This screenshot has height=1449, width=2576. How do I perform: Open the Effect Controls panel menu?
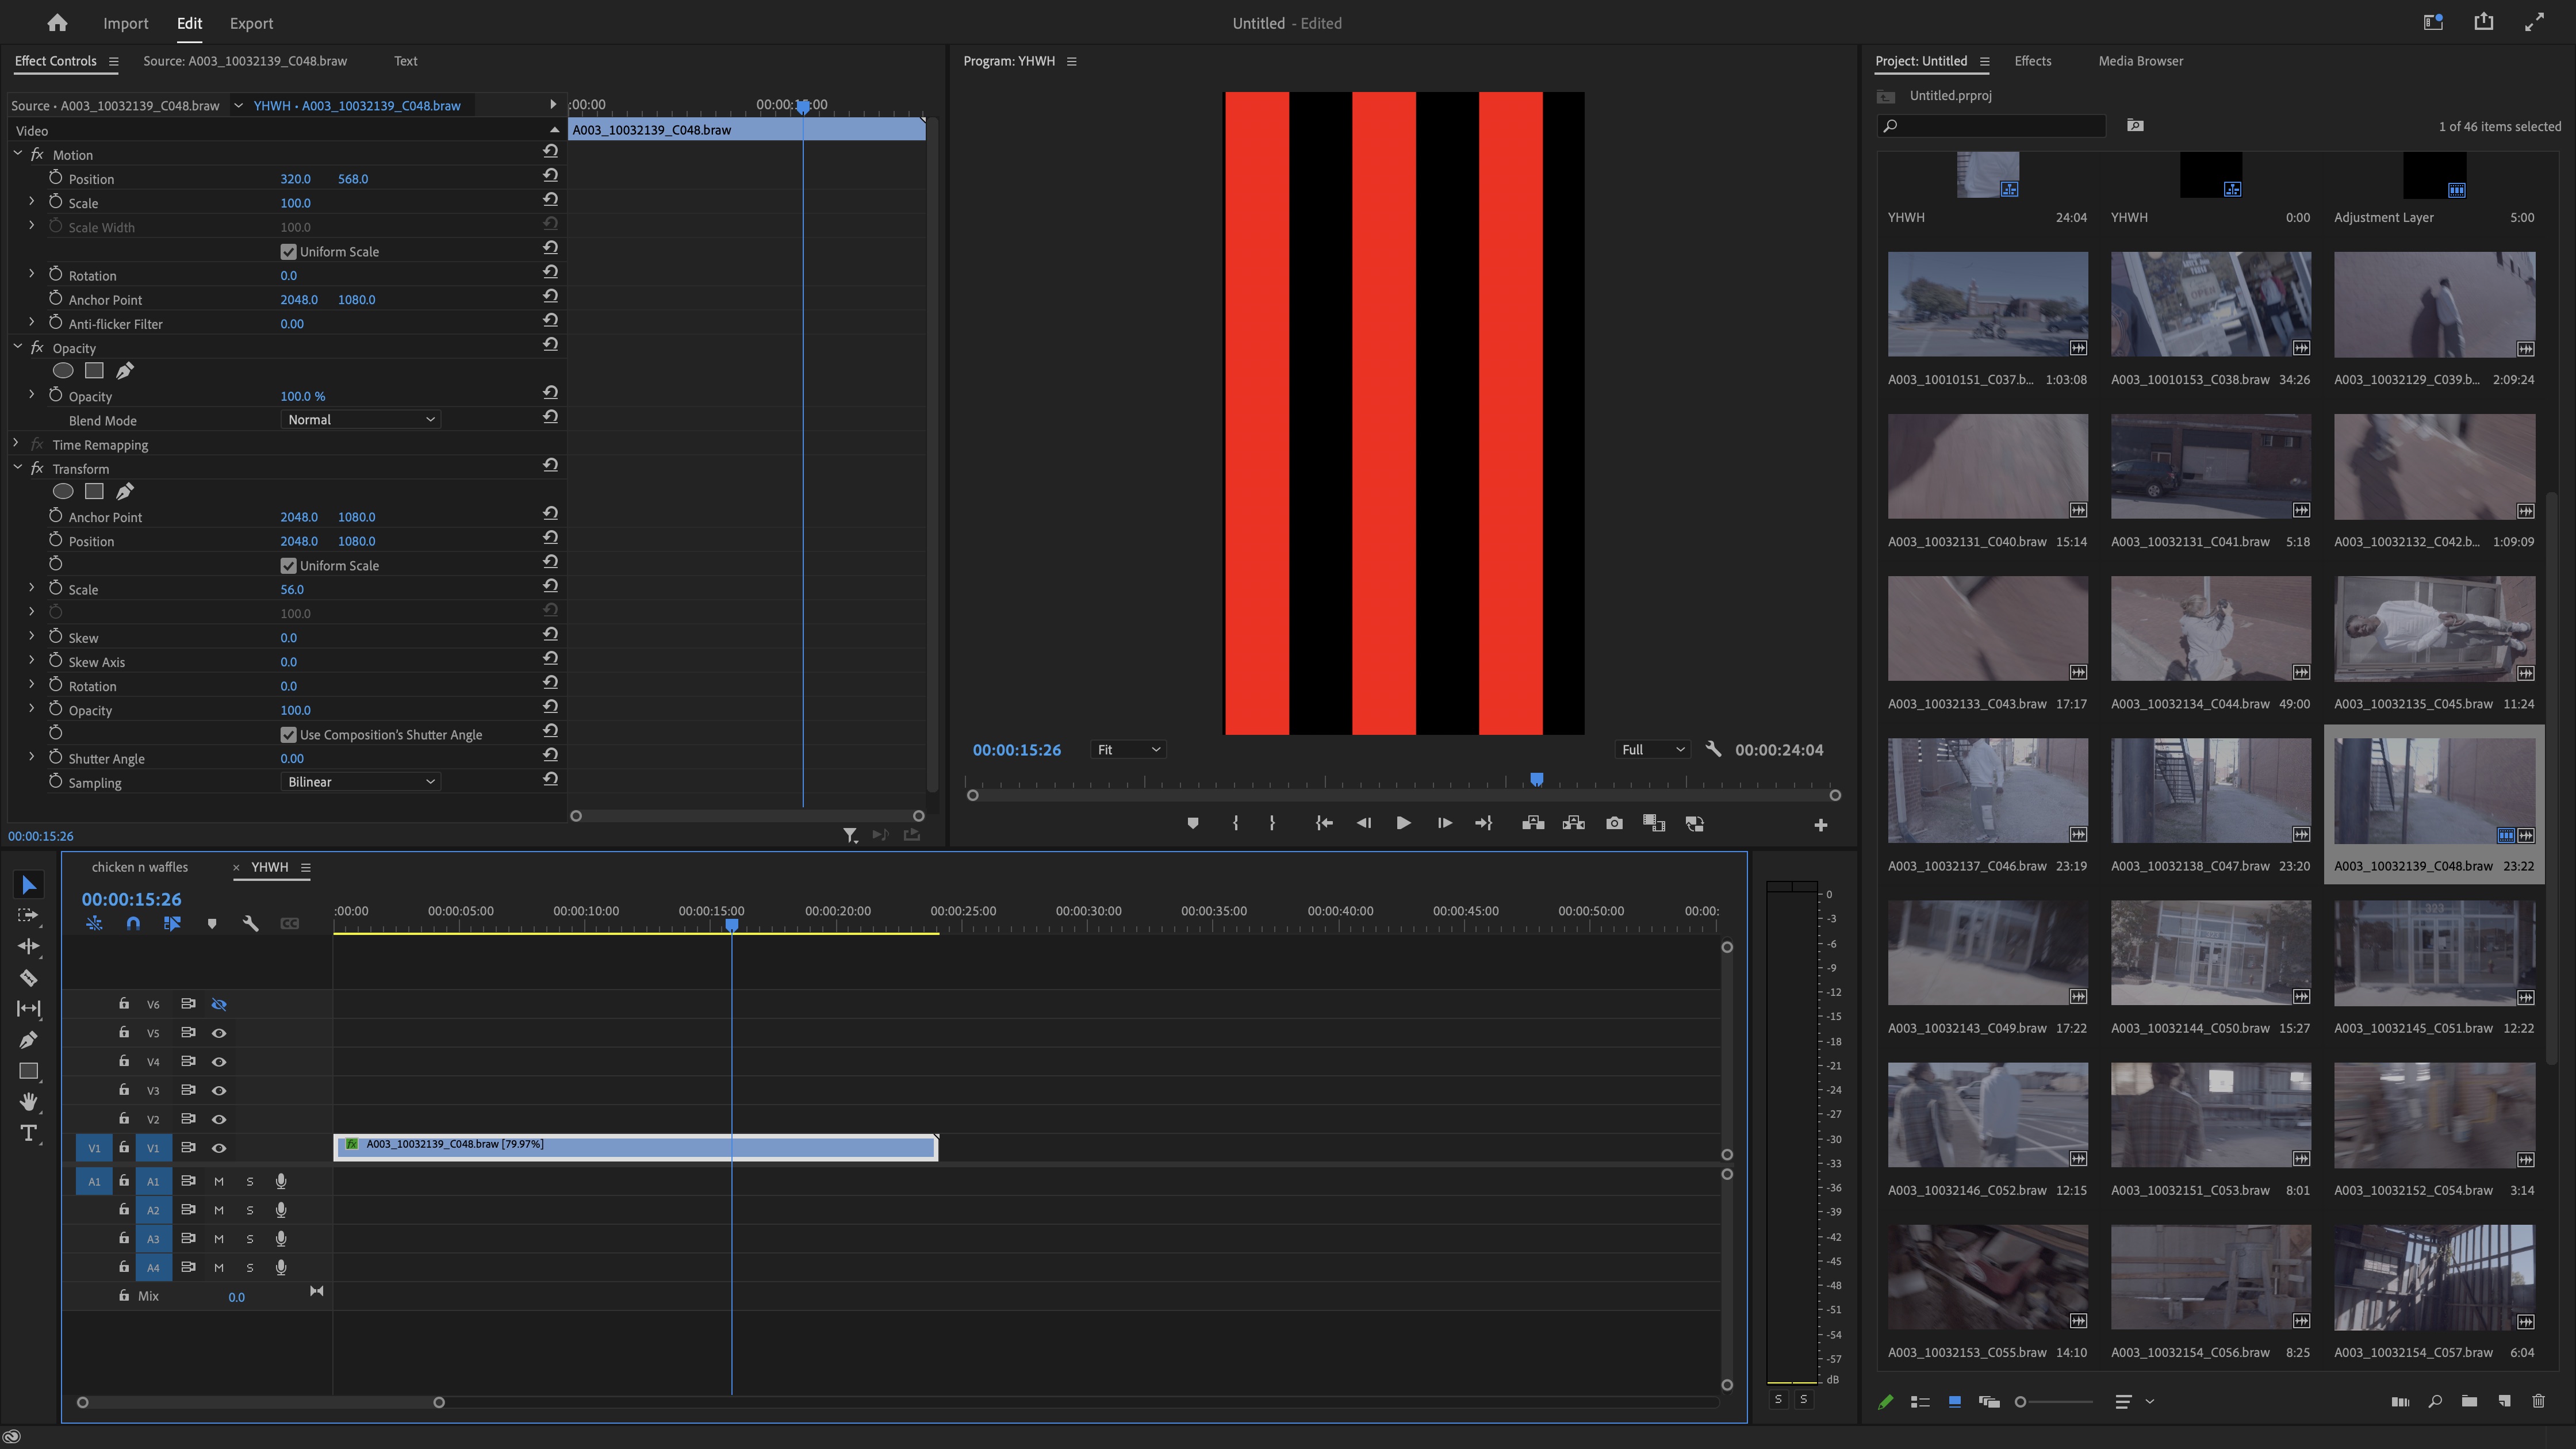[113, 62]
